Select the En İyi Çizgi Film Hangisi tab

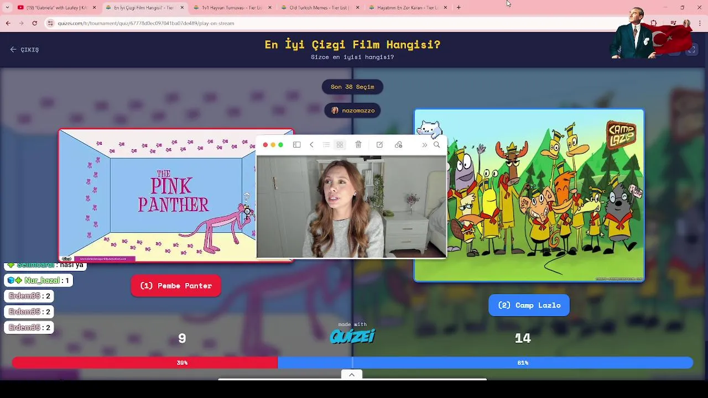pos(145,8)
